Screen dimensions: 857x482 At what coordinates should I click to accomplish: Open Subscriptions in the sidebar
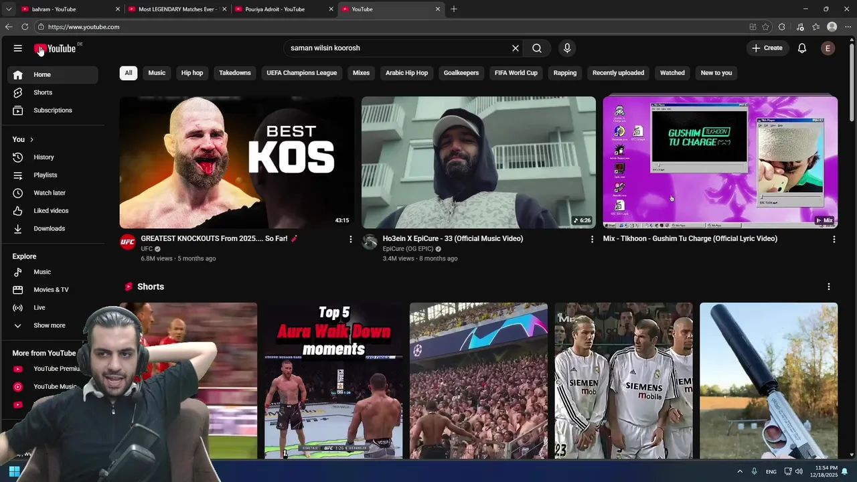coord(52,110)
